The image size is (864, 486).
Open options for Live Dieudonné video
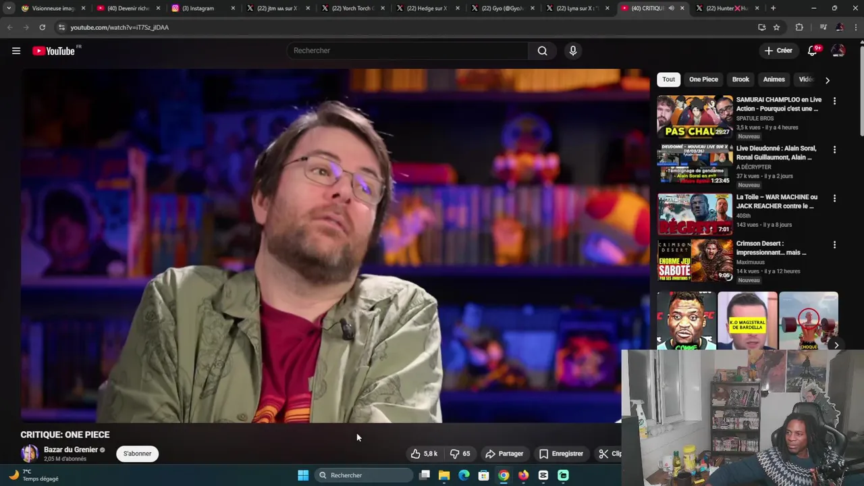pos(834,150)
